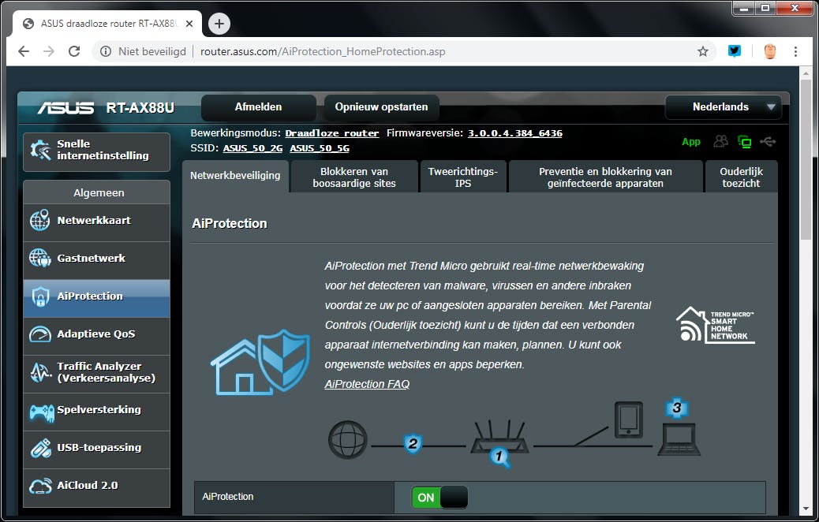
Task: Click the Draadloze router mode link
Action: pyautogui.click(x=331, y=133)
